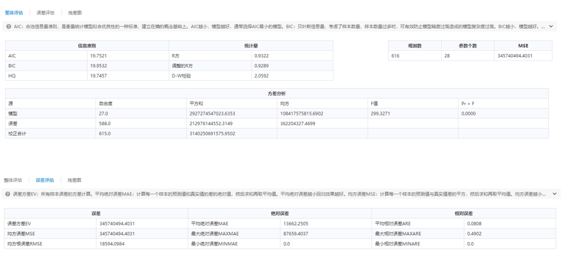Click the 最小绝对误差MINMAE label
The image size is (566, 255).
click(214, 244)
